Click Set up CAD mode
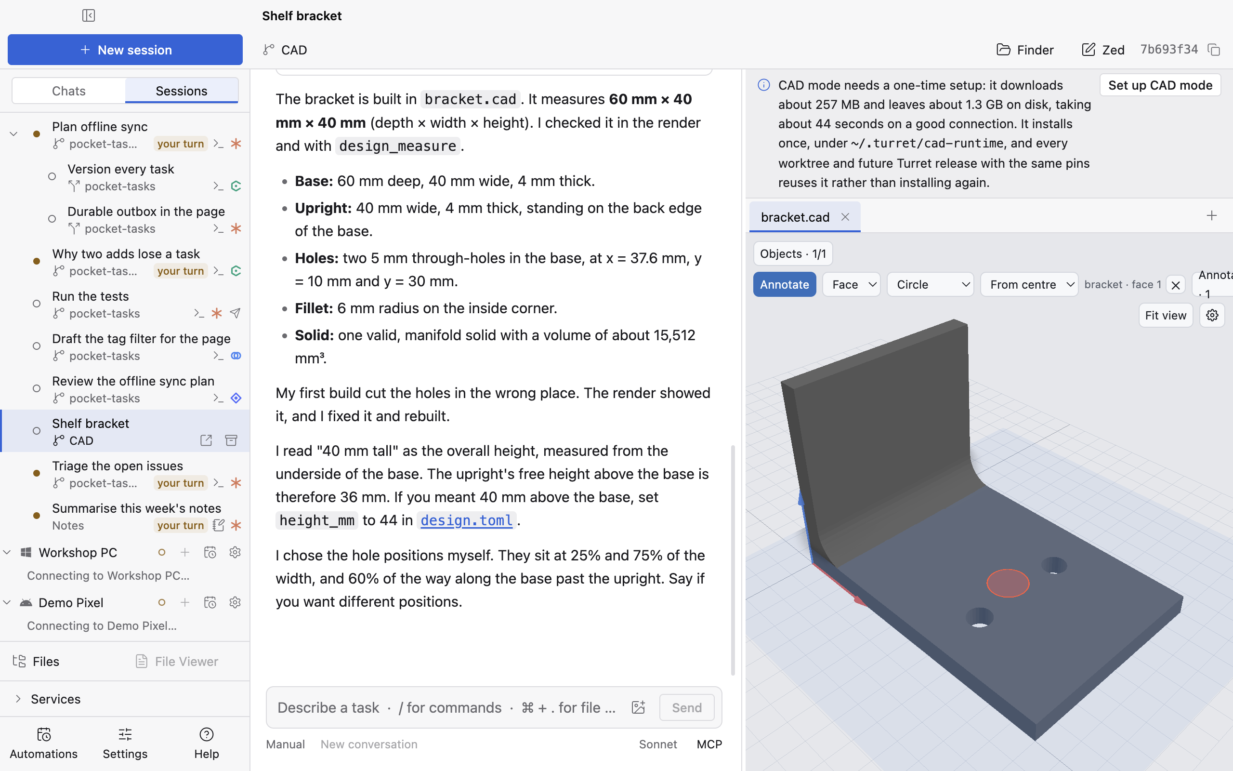Image resolution: width=1233 pixels, height=771 pixels. (x=1160, y=85)
